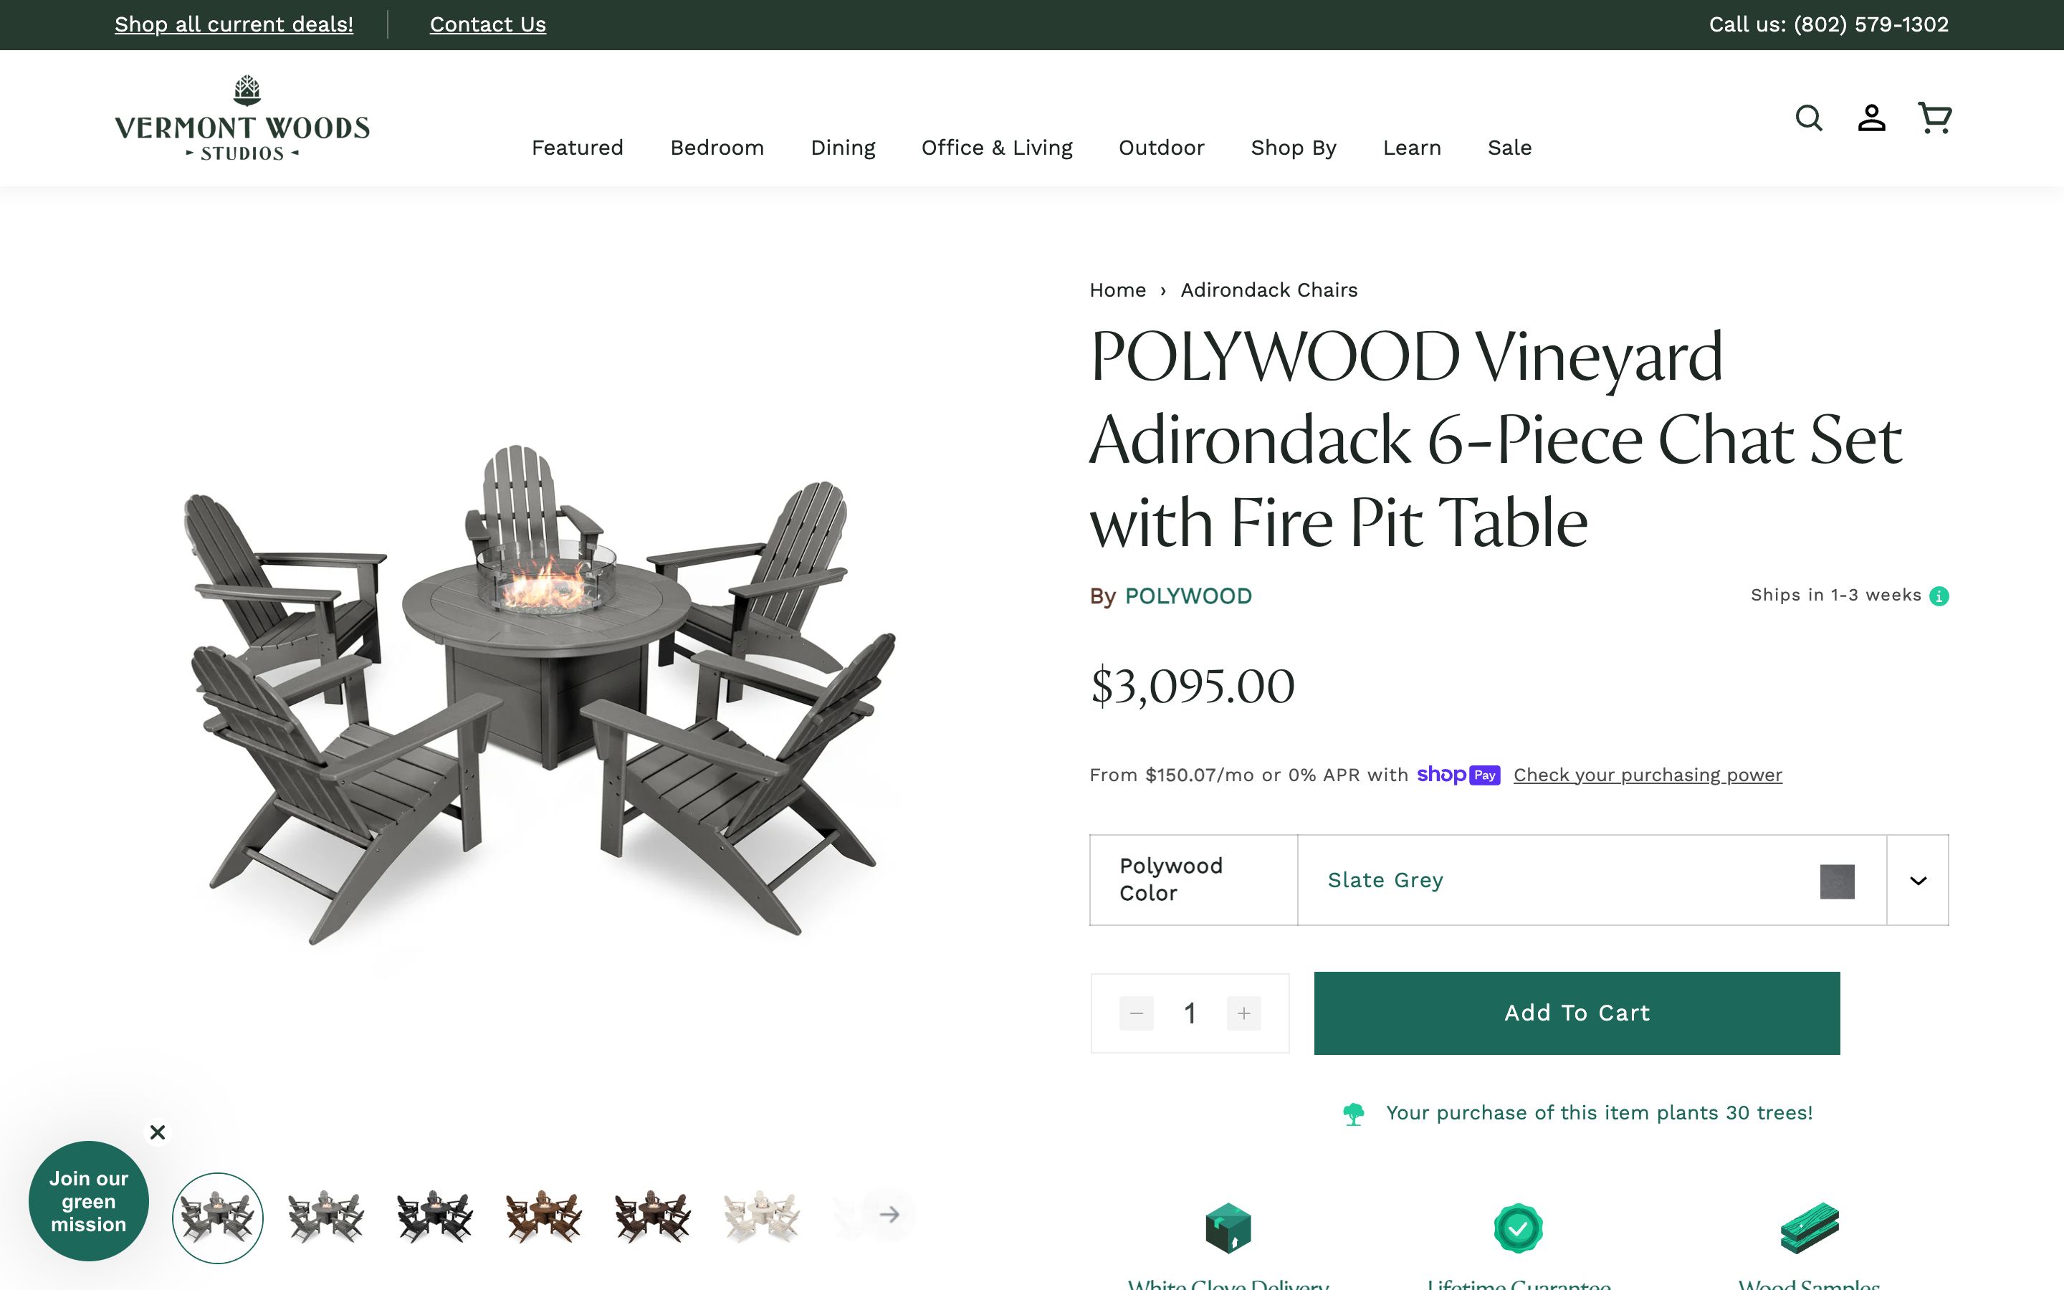Select the white chat set thumbnail
Viewport: 2064px width, 1290px height.
tap(761, 1215)
